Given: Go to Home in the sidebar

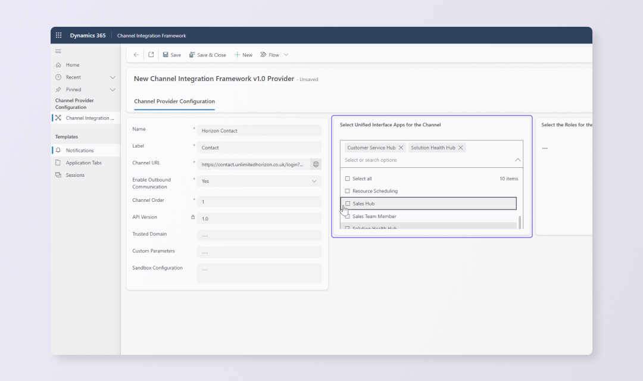Looking at the screenshot, I should coord(72,65).
